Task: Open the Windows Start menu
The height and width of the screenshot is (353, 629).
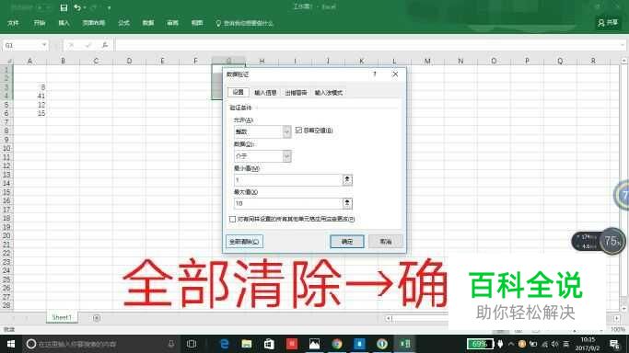Action: [x=11, y=344]
